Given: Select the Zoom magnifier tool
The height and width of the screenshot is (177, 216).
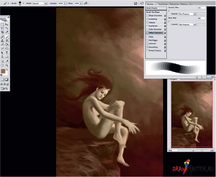Looking at the screenshot, I should (7, 65).
